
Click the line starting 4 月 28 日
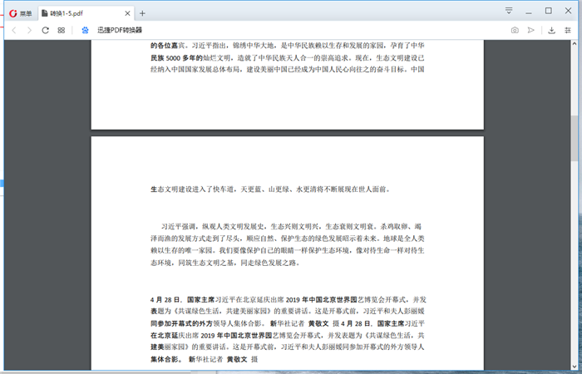(288, 299)
